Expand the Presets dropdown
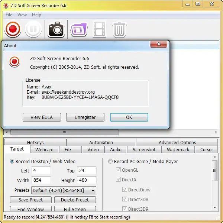The image size is (223, 223). pos(64,190)
